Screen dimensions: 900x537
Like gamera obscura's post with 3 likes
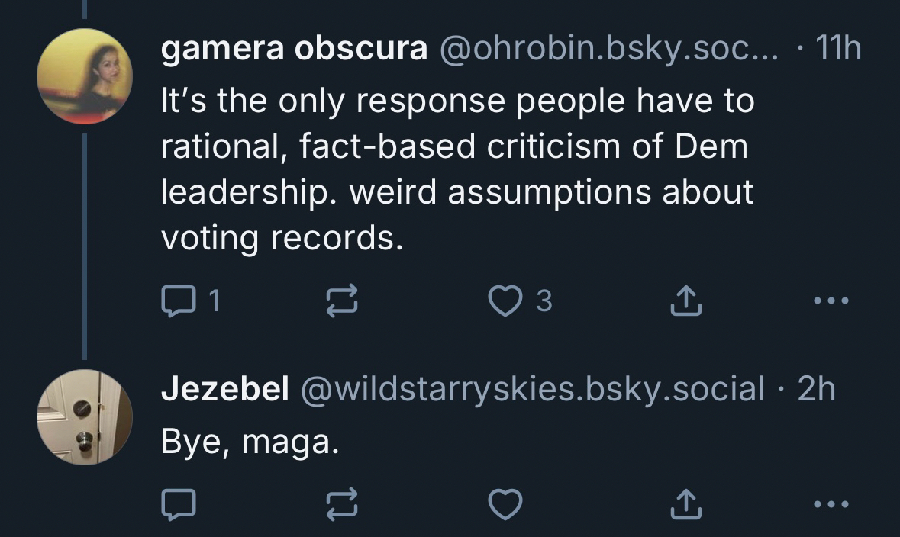coord(505,302)
